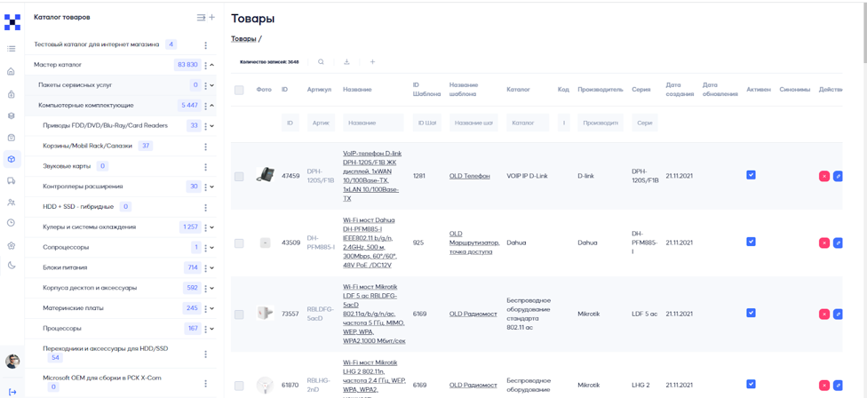Tick the select-all checkbox in table header
This screenshot has height=398, width=867.
click(239, 90)
